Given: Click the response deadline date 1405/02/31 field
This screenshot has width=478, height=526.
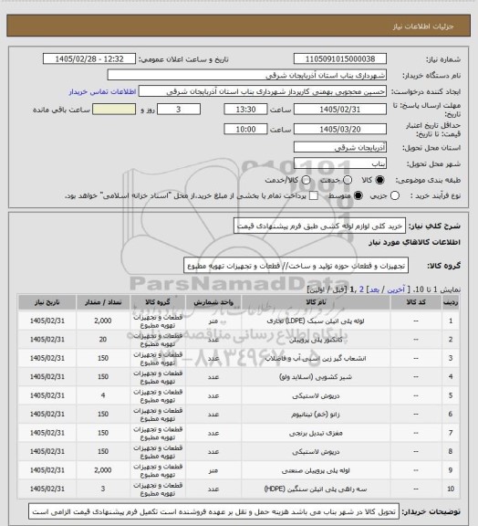Looking at the screenshot, I should (x=340, y=110).
